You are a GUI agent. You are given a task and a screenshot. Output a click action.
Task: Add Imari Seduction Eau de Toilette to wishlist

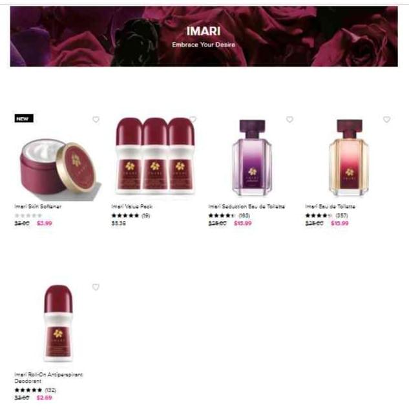click(x=289, y=120)
